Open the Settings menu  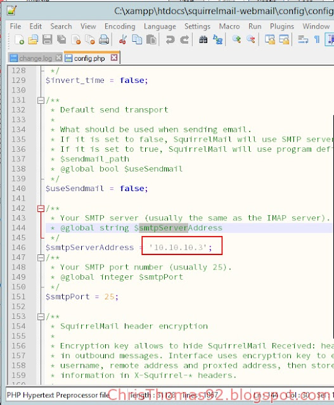197,27
